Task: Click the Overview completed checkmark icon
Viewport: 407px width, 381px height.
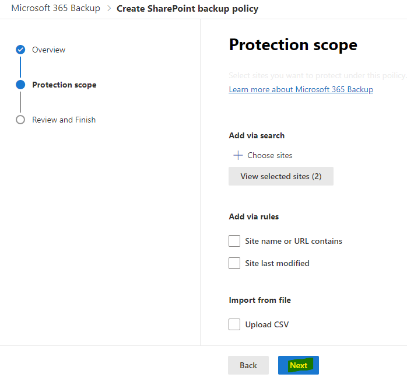Action: 20,50
